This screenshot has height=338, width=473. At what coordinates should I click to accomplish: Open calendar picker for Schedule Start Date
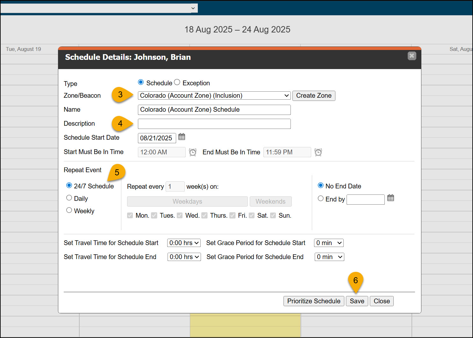click(182, 137)
